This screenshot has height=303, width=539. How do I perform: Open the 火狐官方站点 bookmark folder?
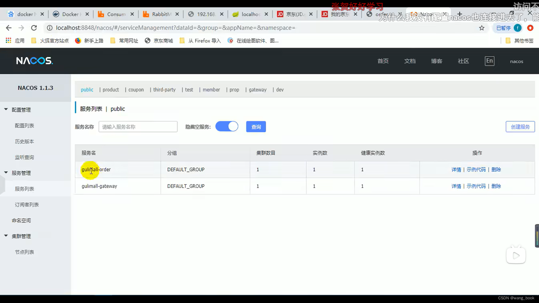50,41
